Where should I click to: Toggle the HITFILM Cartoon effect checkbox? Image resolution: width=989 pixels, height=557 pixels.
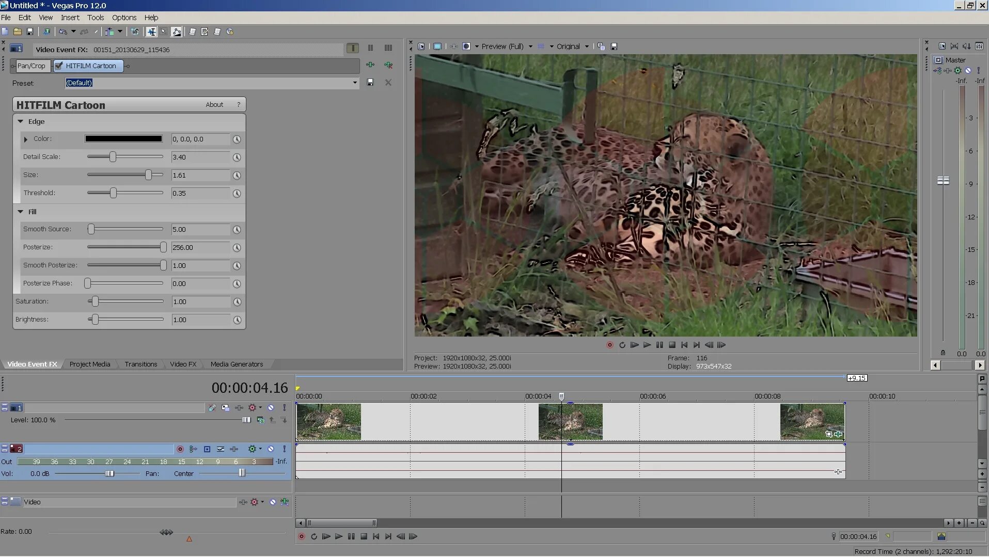(59, 66)
